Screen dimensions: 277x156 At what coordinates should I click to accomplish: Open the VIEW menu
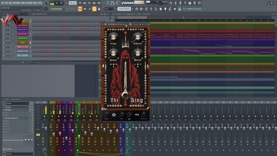coord(23,3)
